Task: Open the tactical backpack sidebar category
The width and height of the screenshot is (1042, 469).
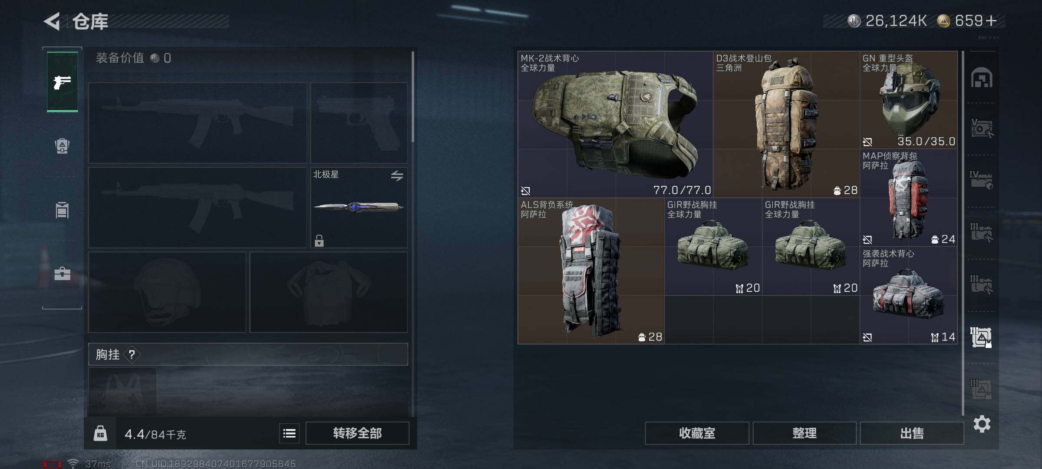Action: [62, 145]
